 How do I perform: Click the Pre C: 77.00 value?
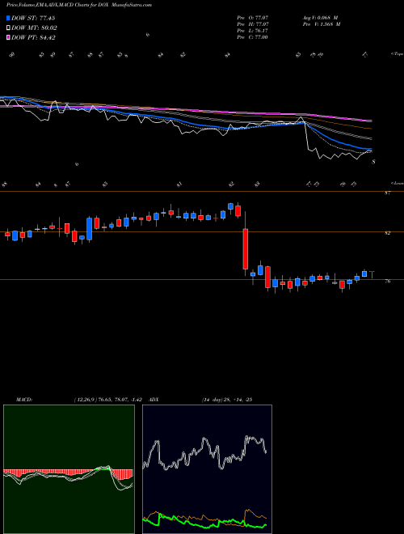252,37
